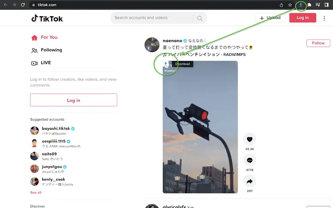This screenshot has height=208, width=333.
Task: Click uespiiiii.1115 profile avatar
Action: click(x=35, y=143)
